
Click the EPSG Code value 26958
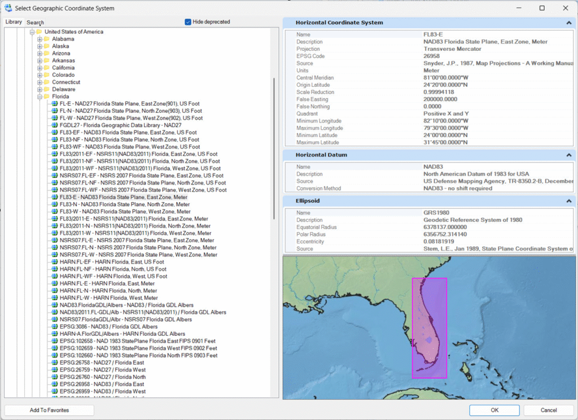[x=431, y=56]
